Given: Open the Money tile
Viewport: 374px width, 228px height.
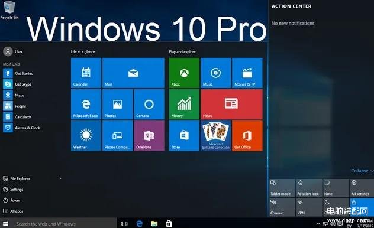Looking at the screenshot, I should coord(184,104).
